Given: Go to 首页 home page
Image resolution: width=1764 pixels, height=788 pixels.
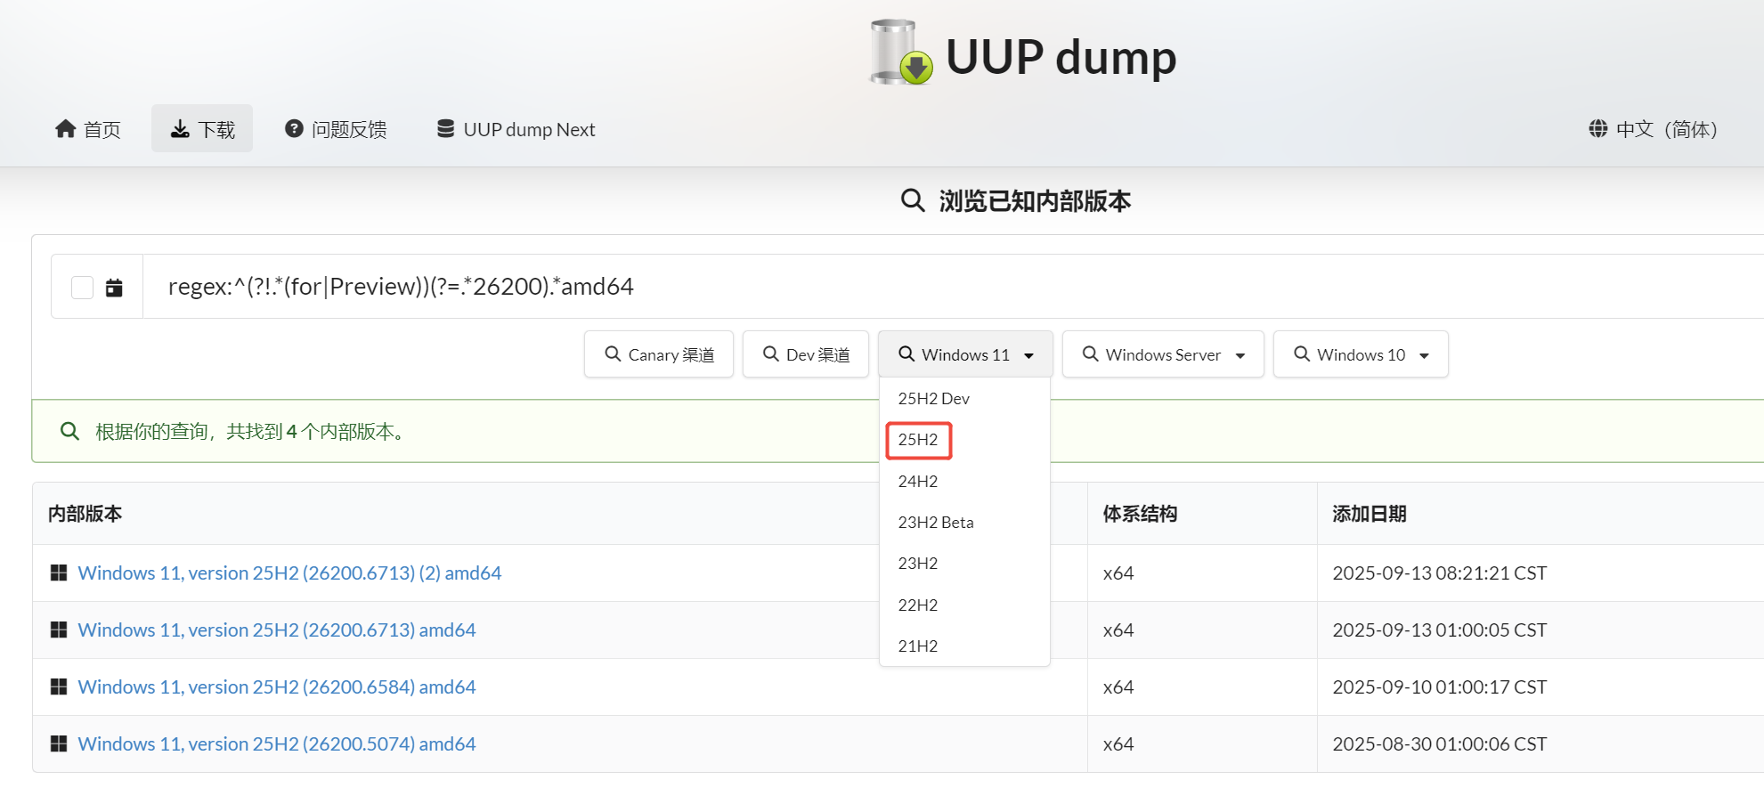Looking at the screenshot, I should coord(87,129).
